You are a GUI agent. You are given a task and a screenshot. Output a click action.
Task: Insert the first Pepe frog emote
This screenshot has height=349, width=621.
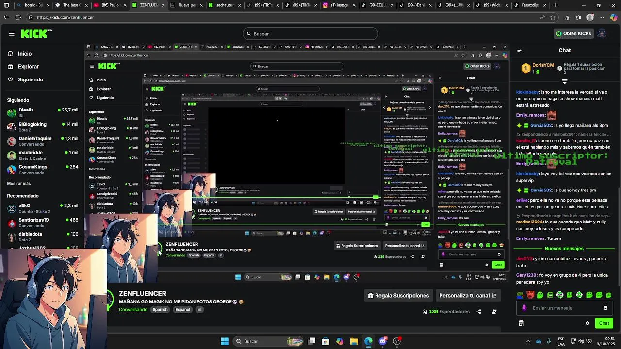coord(521,295)
